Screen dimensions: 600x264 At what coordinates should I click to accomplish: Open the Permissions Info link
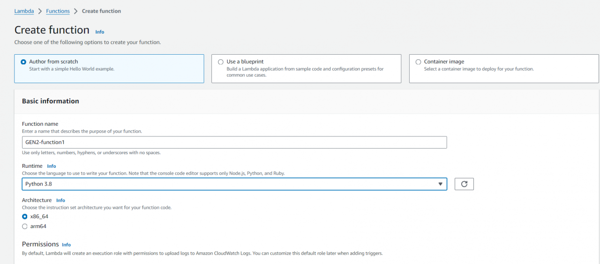point(66,245)
